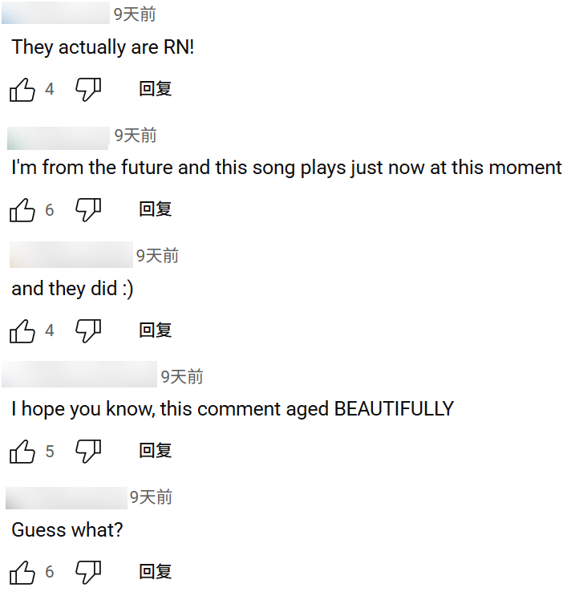The width and height of the screenshot is (575, 600).
Task: Like the "They actually are RN!" comment
Action: click(22, 89)
